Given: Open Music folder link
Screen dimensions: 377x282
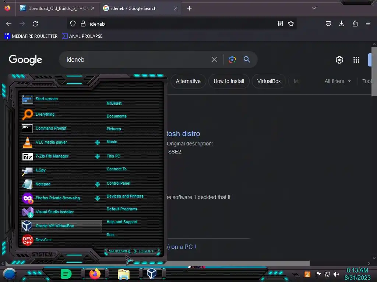Looking at the screenshot, I should click(112, 142).
